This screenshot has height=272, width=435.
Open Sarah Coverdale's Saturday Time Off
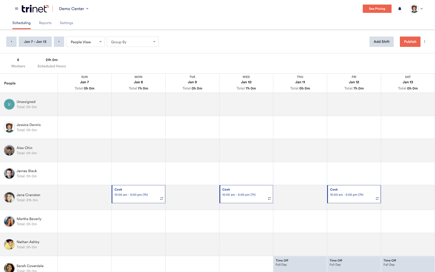click(408, 264)
